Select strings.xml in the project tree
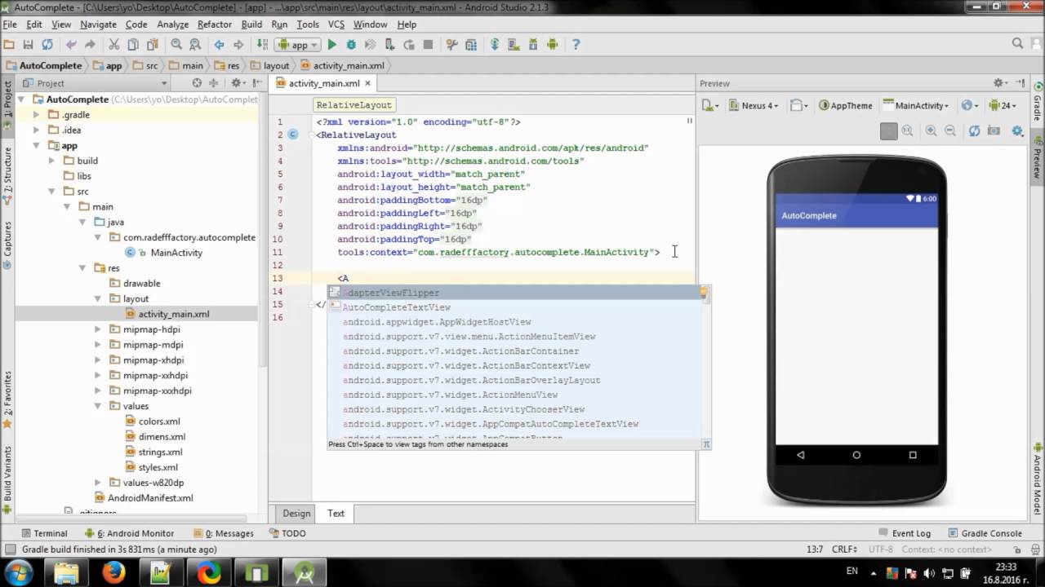The width and height of the screenshot is (1045, 587). 160,452
